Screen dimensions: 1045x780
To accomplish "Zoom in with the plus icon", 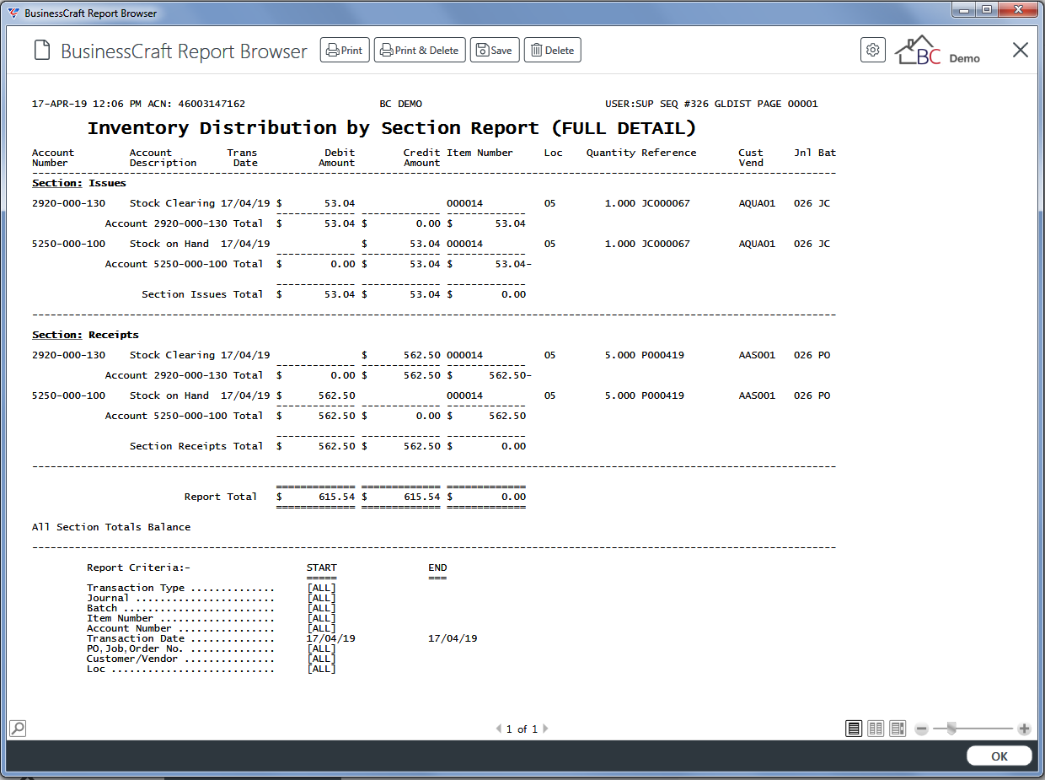I will click(1024, 729).
